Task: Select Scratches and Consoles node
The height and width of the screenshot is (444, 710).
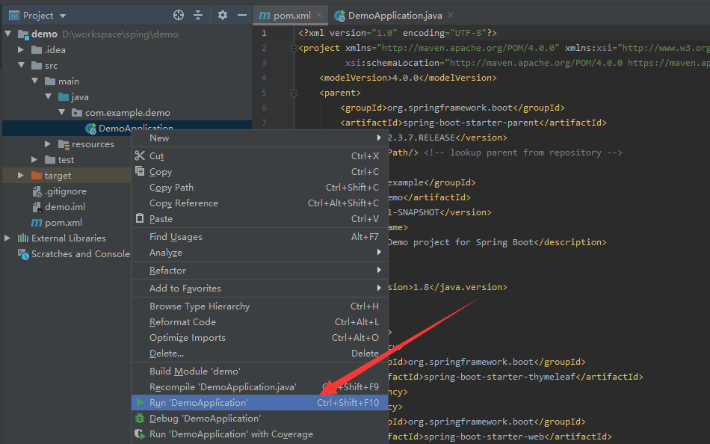Action: [x=73, y=253]
